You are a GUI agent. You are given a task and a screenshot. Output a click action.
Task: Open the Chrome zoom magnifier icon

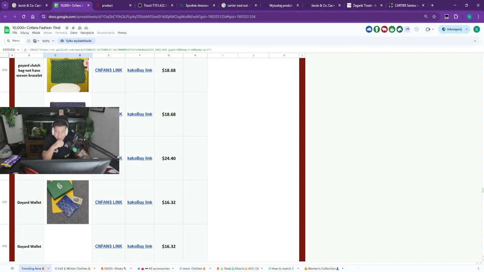pos(426,17)
